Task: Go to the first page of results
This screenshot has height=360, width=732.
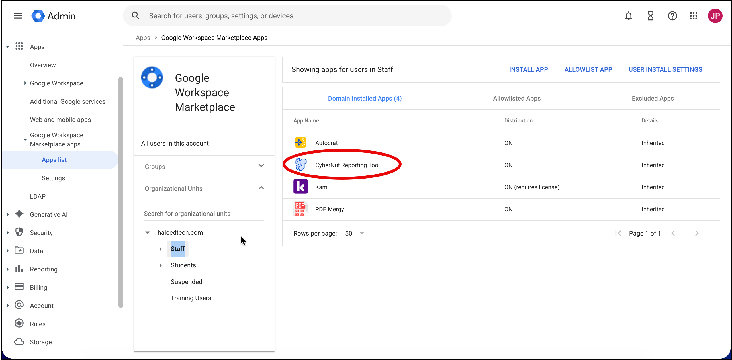Action: click(618, 233)
